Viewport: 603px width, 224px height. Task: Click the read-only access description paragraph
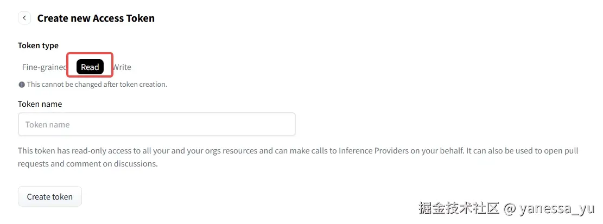pyautogui.click(x=298, y=157)
